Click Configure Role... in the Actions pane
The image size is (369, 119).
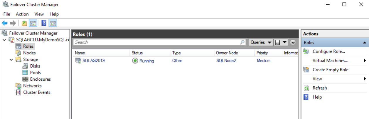coord(329,51)
